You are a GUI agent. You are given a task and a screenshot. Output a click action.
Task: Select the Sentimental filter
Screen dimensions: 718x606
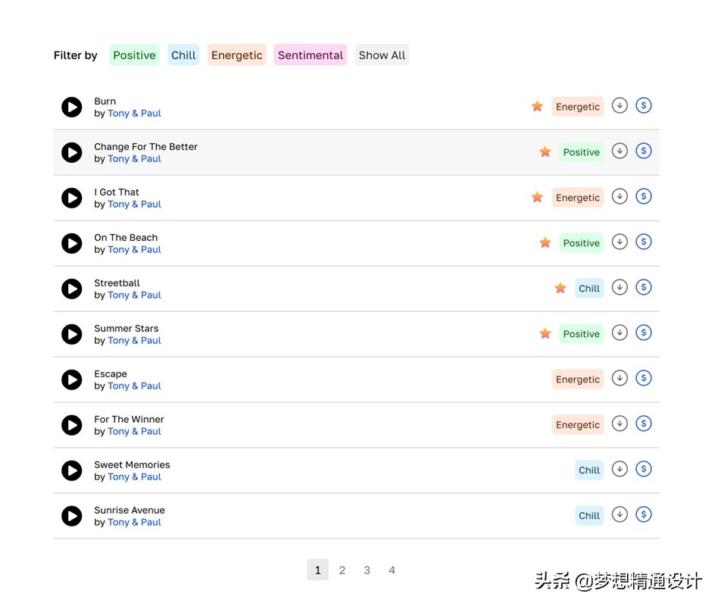pyautogui.click(x=310, y=55)
